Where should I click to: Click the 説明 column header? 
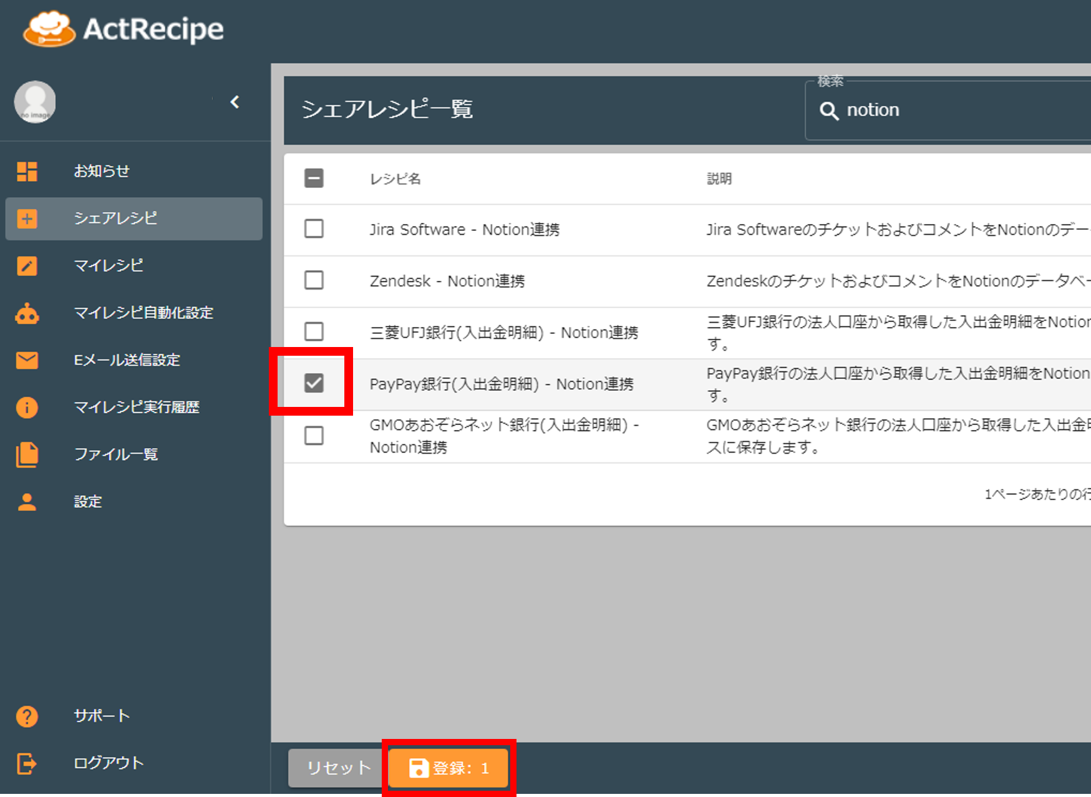[719, 179]
